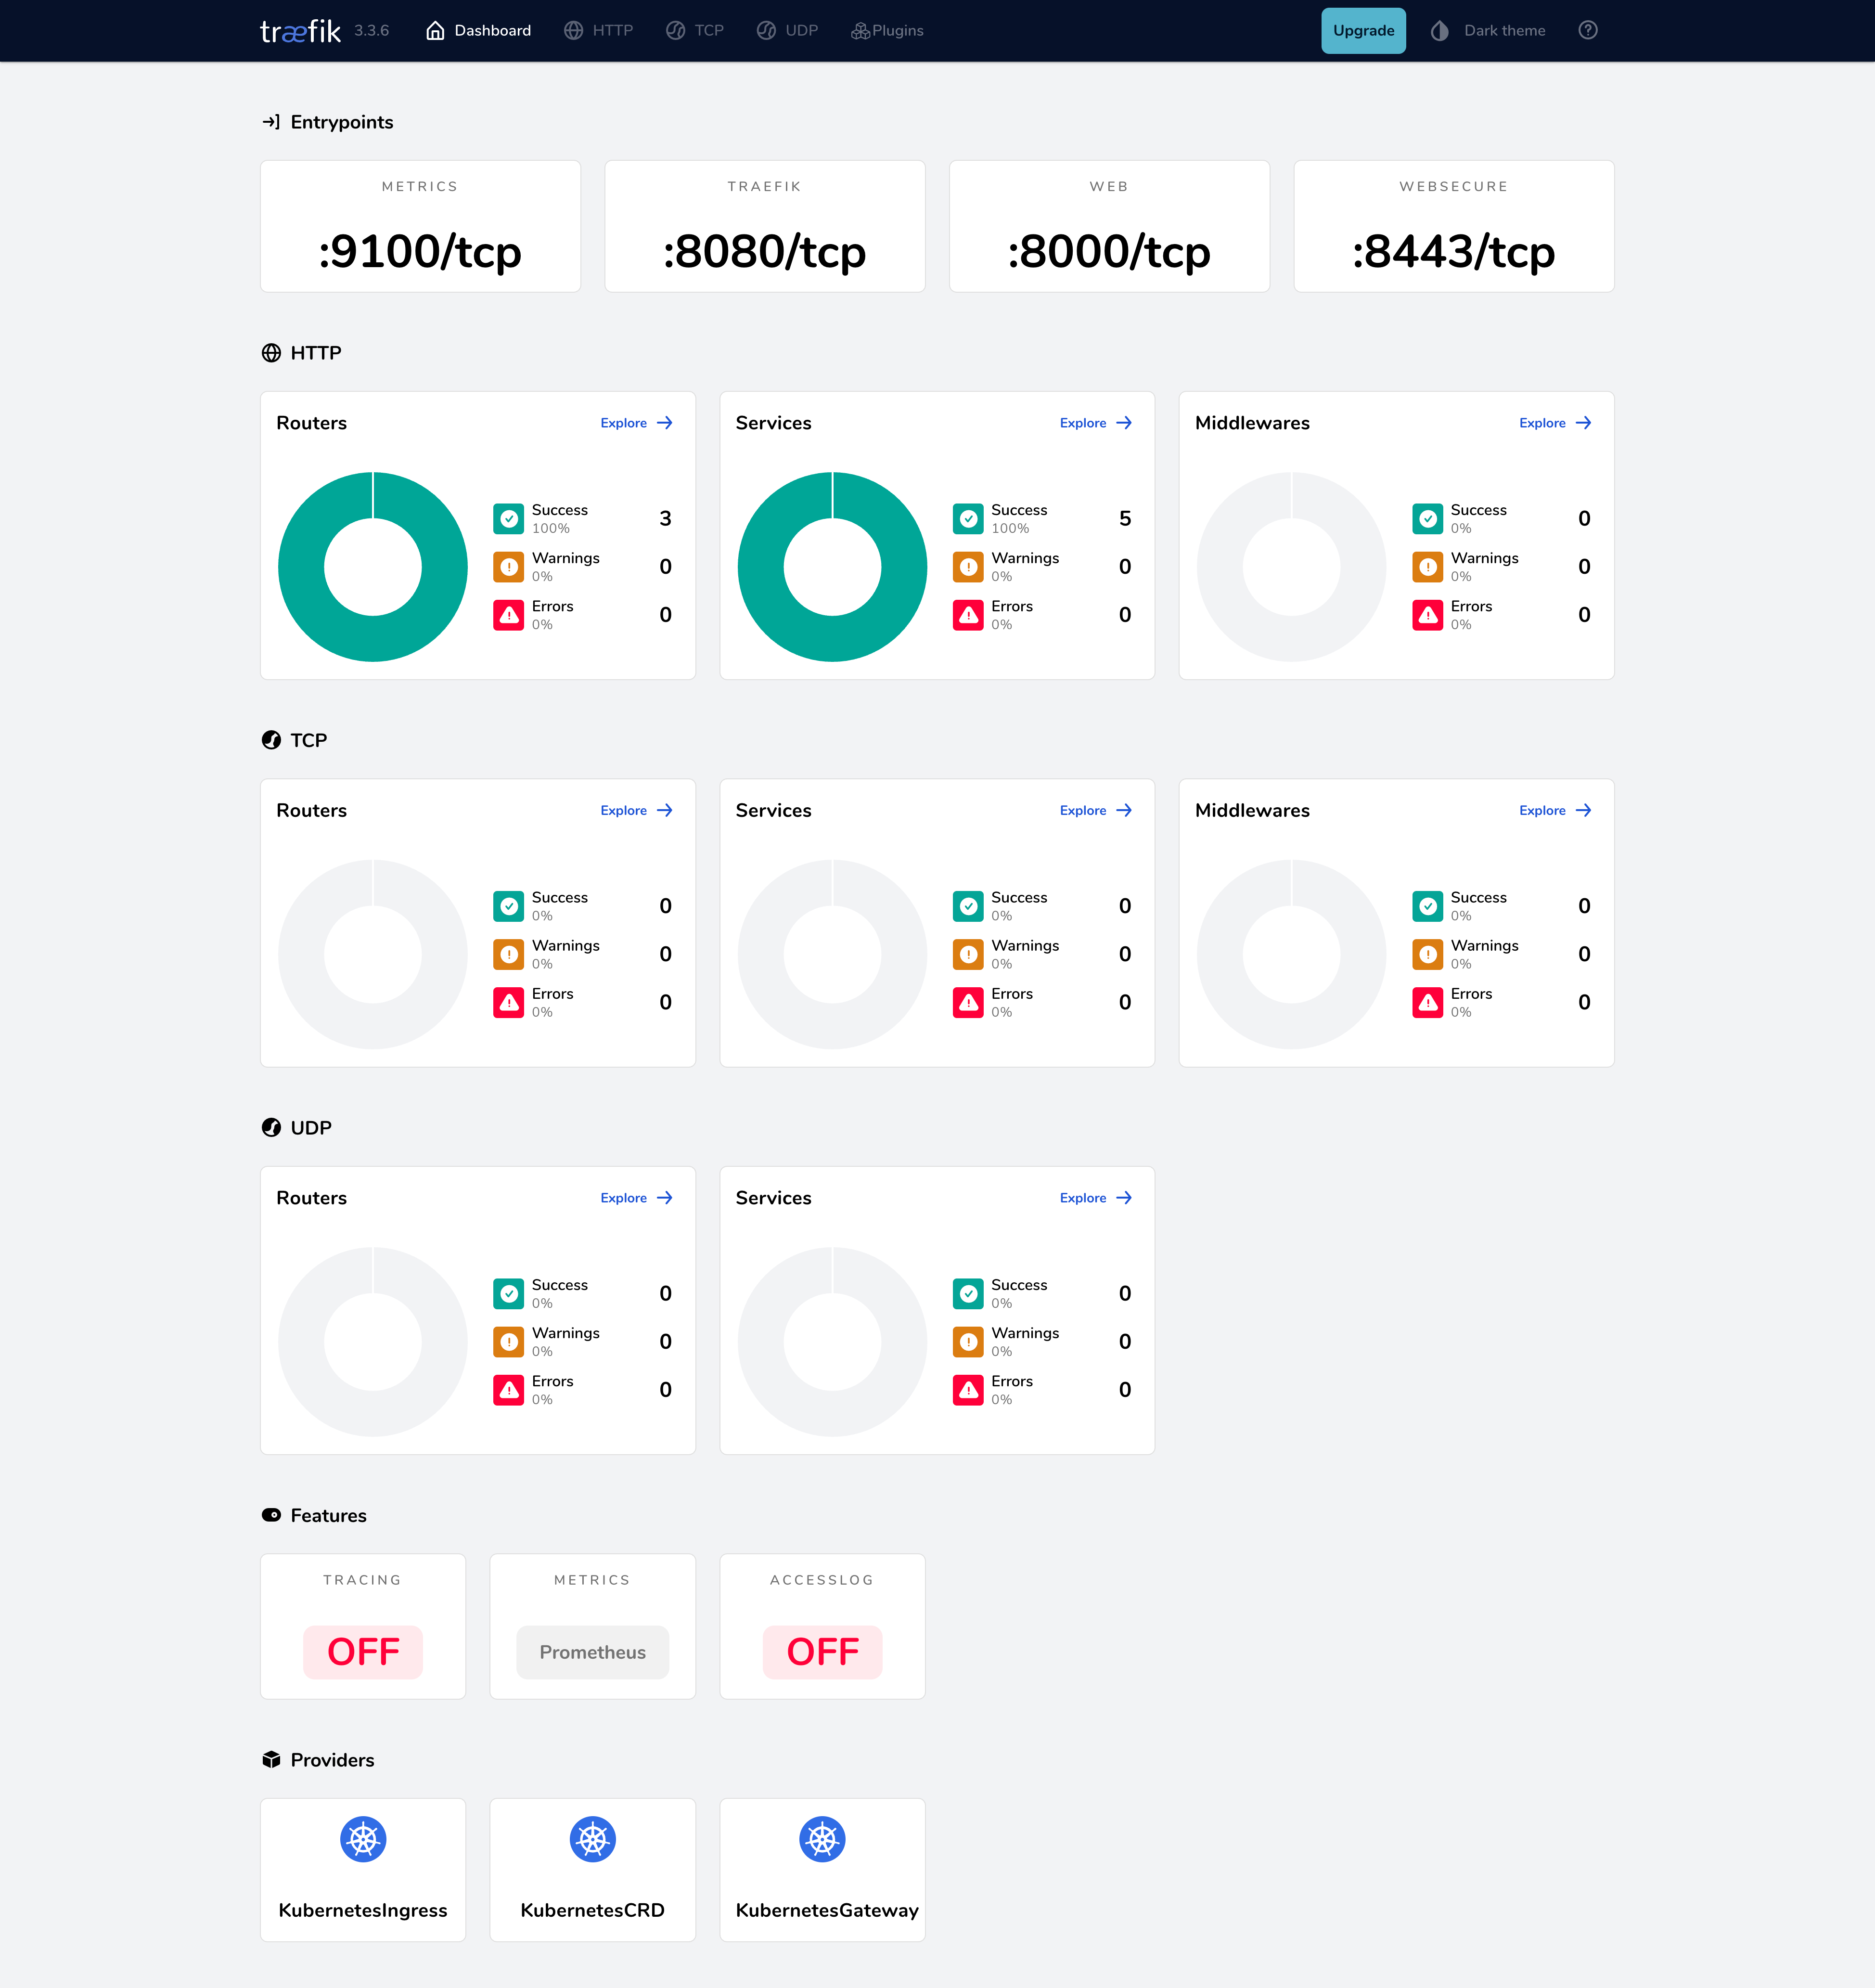Click the KubernetesCRD provider icon

(592, 1838)
